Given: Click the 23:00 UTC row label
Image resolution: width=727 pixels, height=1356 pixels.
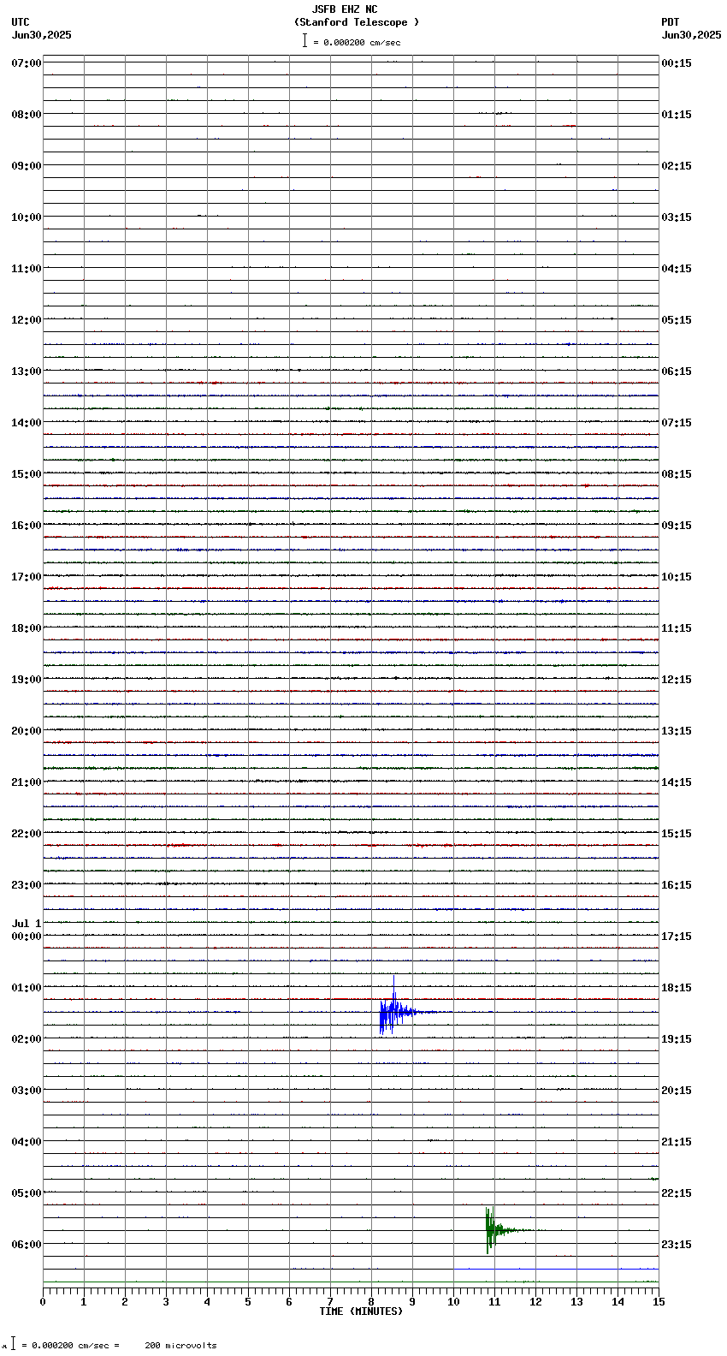Looking at the screenshot, I should click(27, 885).
